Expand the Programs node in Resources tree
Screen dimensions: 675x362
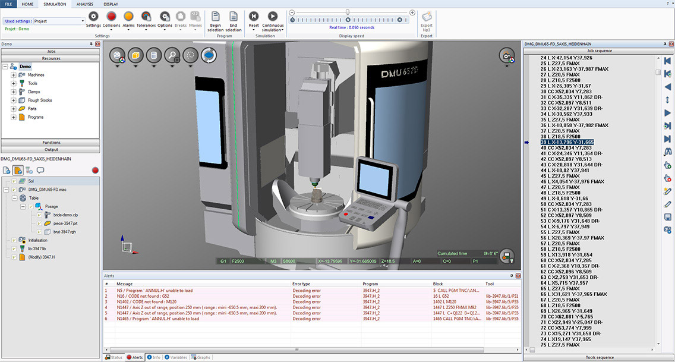[x=13, y=117]
